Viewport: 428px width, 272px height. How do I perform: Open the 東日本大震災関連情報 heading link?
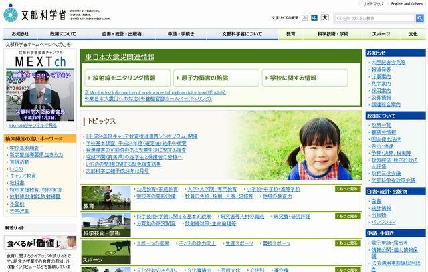pos(120,57)
